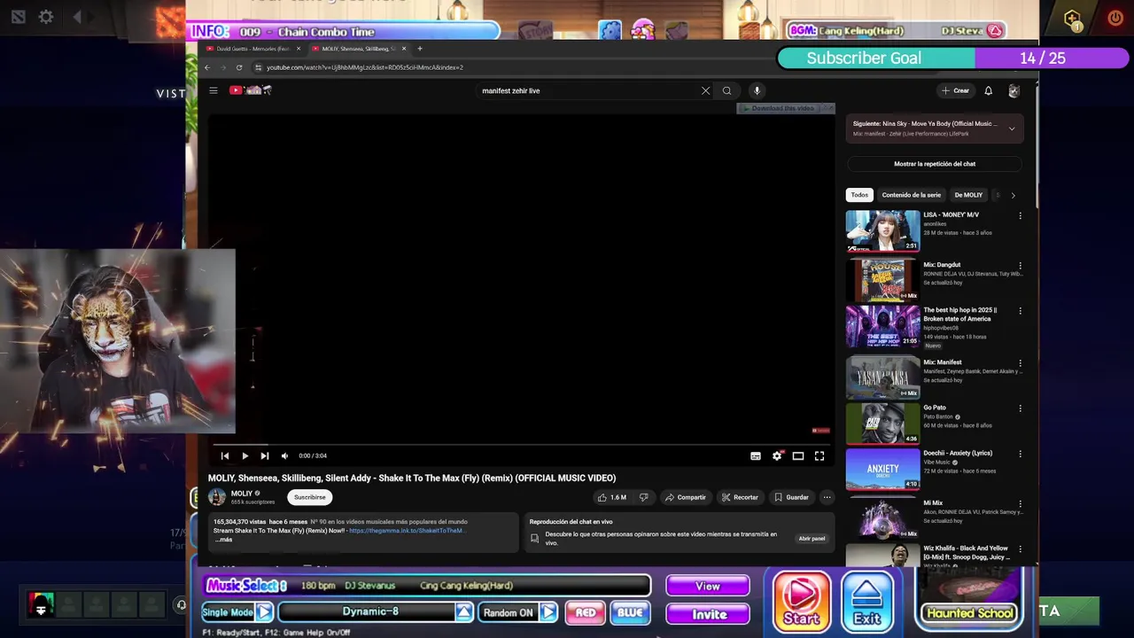Viewport: 1134px width, 638px height.
Task: Enter fullscreen on the video player
Action: [x=819, y=455]
